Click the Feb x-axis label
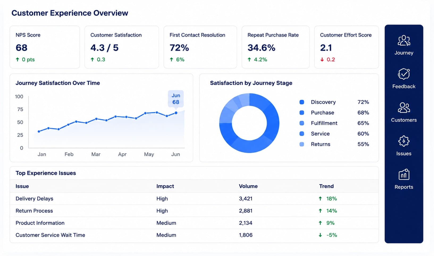The image size is (434, 256). coord(69,154)
